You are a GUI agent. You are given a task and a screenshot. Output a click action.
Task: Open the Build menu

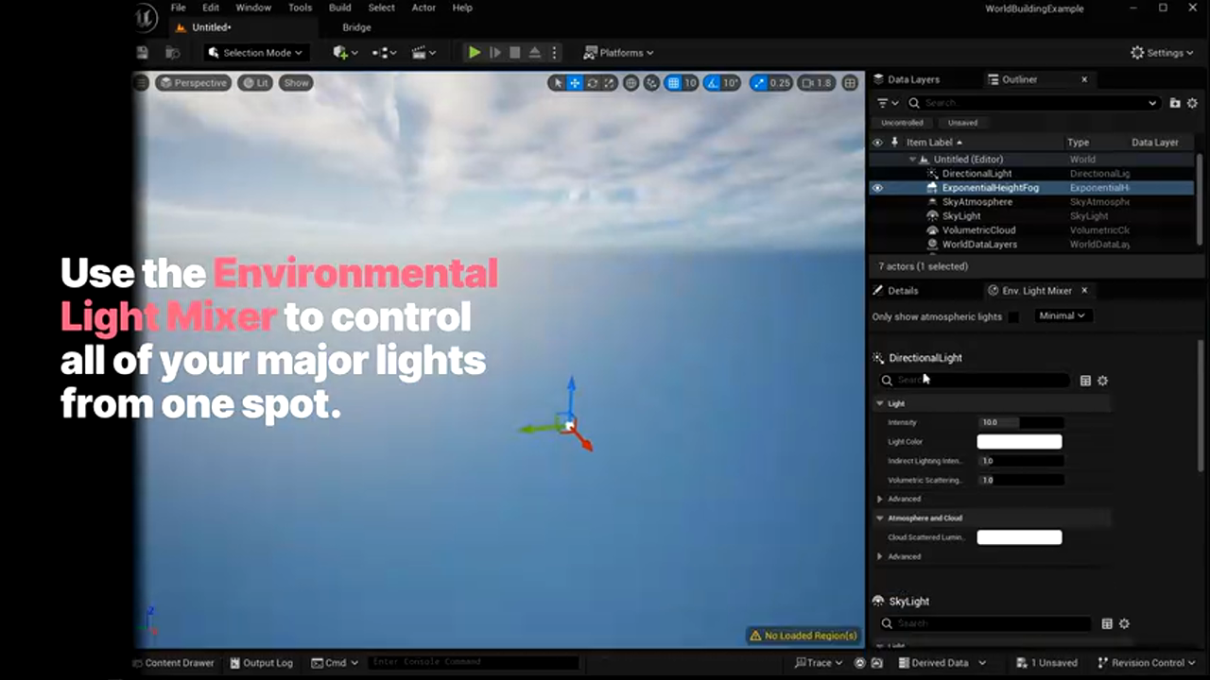click(x=339, y=8)
